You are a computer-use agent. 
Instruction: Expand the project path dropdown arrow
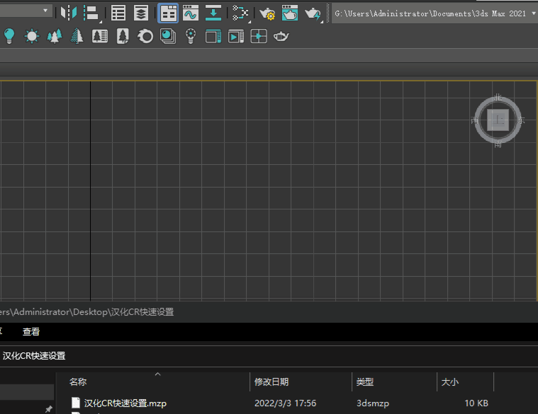(x=533, y=13)
